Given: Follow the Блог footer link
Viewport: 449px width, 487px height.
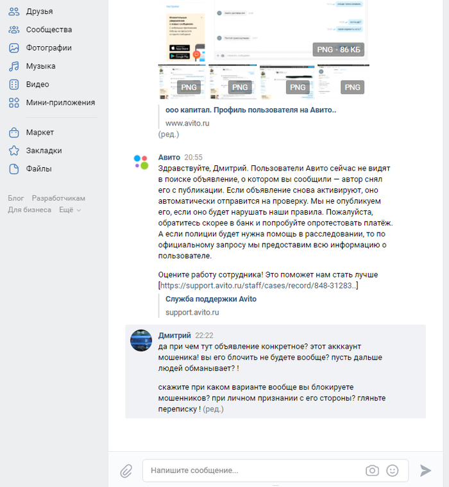Looking at the screenshot, I should [16, 198].
